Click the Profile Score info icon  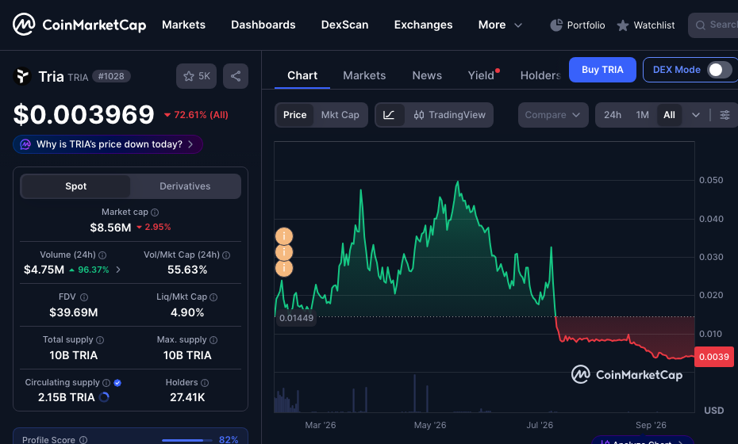[x=83, y=440]
